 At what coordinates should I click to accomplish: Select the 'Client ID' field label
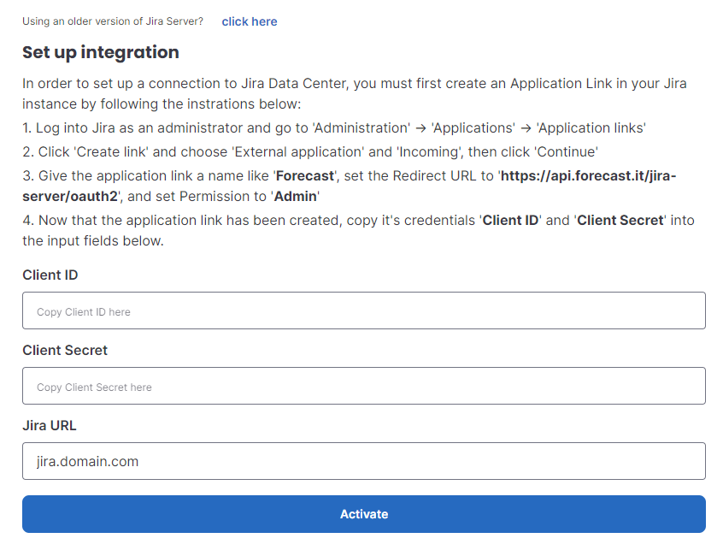point(50,275)
